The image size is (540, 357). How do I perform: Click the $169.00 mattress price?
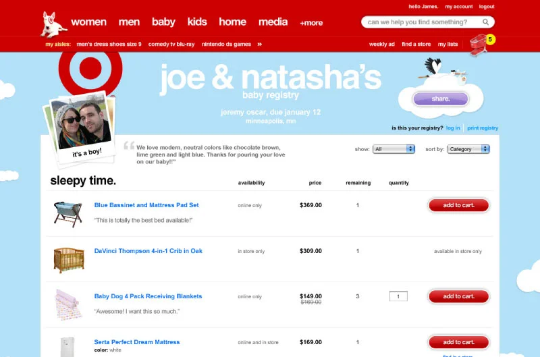pyautogui.click(x=310, y=342)
